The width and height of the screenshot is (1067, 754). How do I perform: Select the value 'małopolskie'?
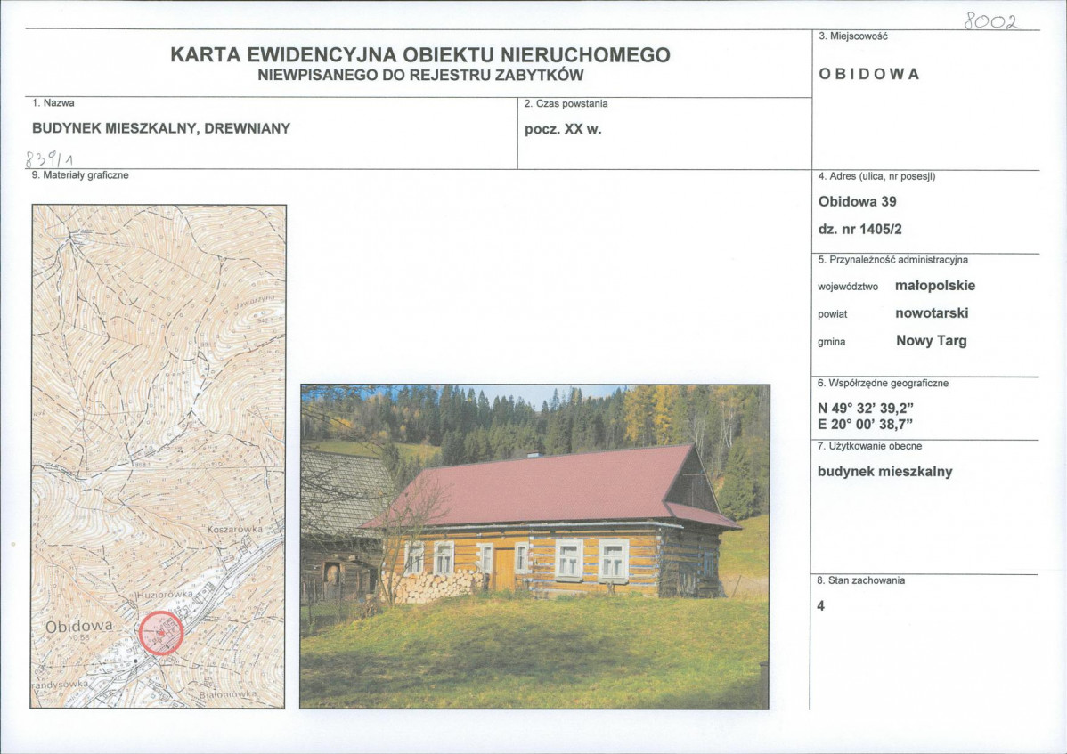935,286
